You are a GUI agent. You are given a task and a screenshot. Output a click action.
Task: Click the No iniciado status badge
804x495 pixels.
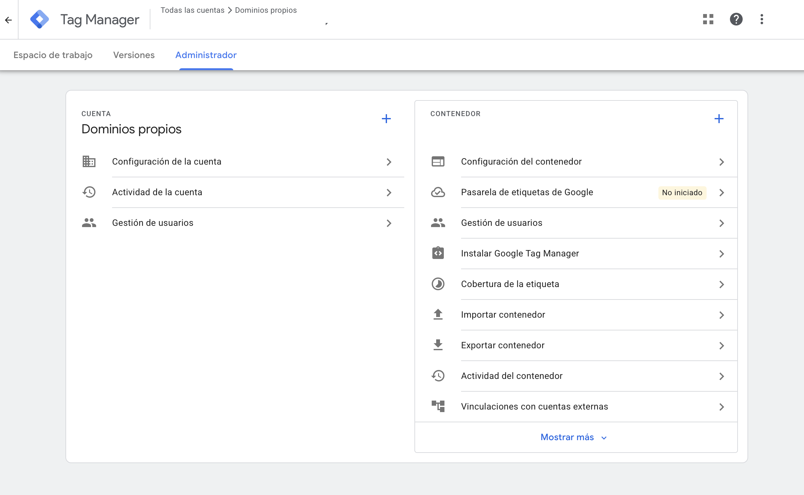click(x=682, y=193)
